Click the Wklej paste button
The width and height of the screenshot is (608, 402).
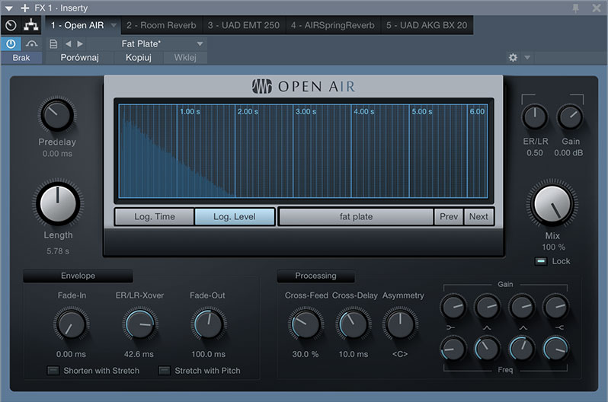(x=185, y=58)
